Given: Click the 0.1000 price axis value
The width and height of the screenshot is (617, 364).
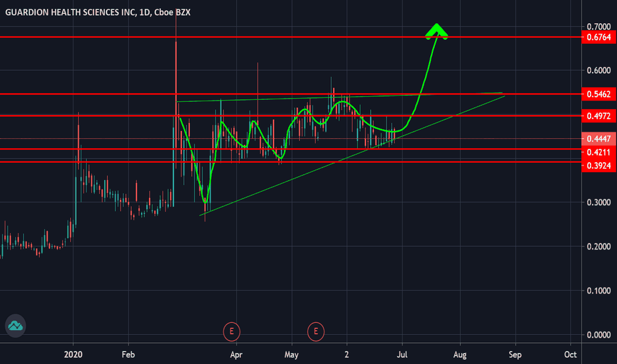Looking at the screenshot, I should click(598, 291).
